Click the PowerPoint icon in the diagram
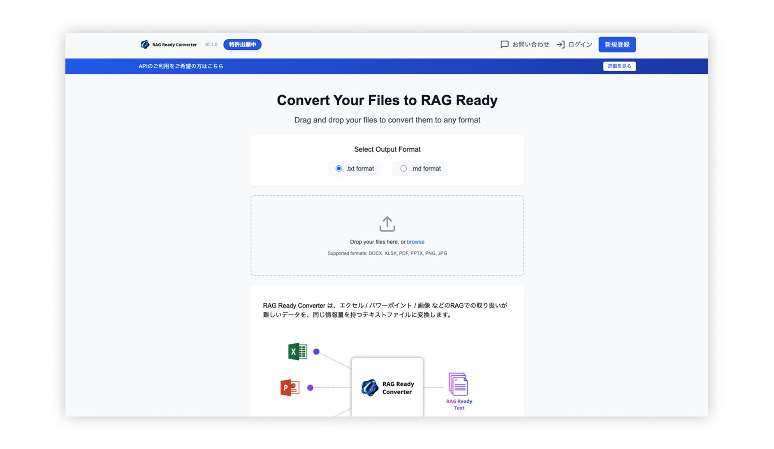 290,387
